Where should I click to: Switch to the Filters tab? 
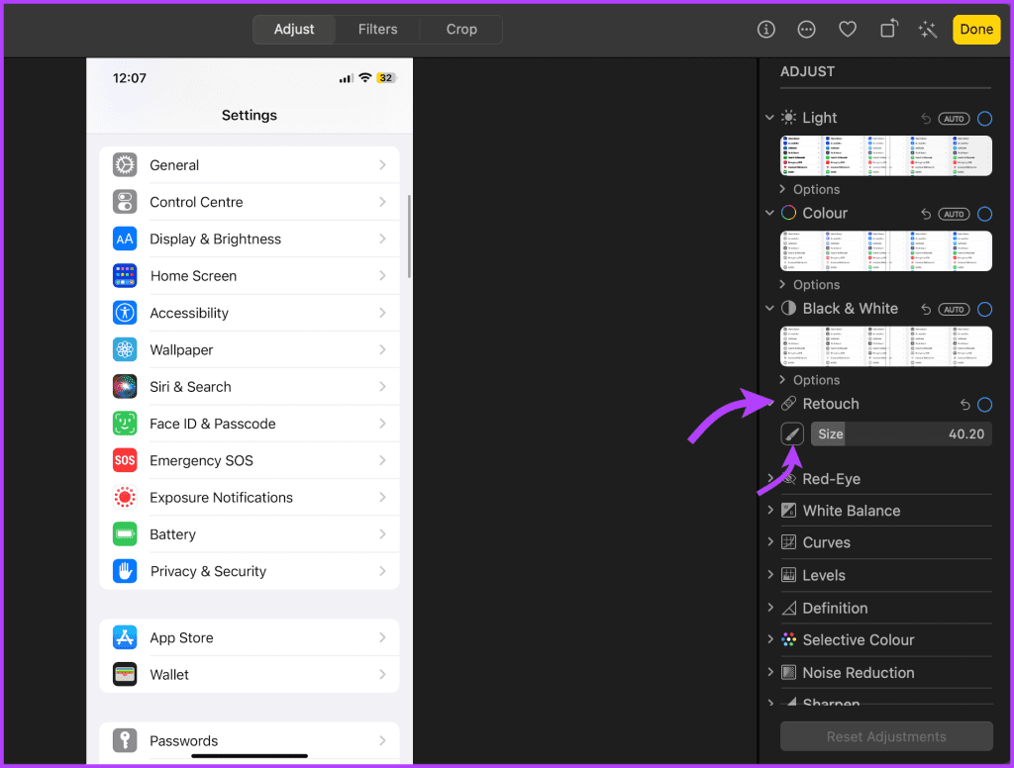coord(377,30)
